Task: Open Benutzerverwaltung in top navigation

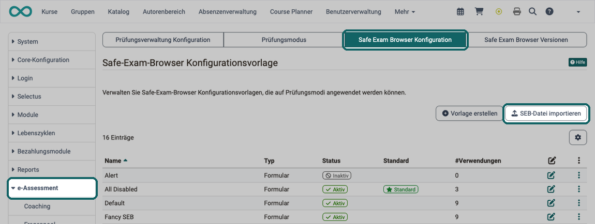Action: [x=353, y=12]
